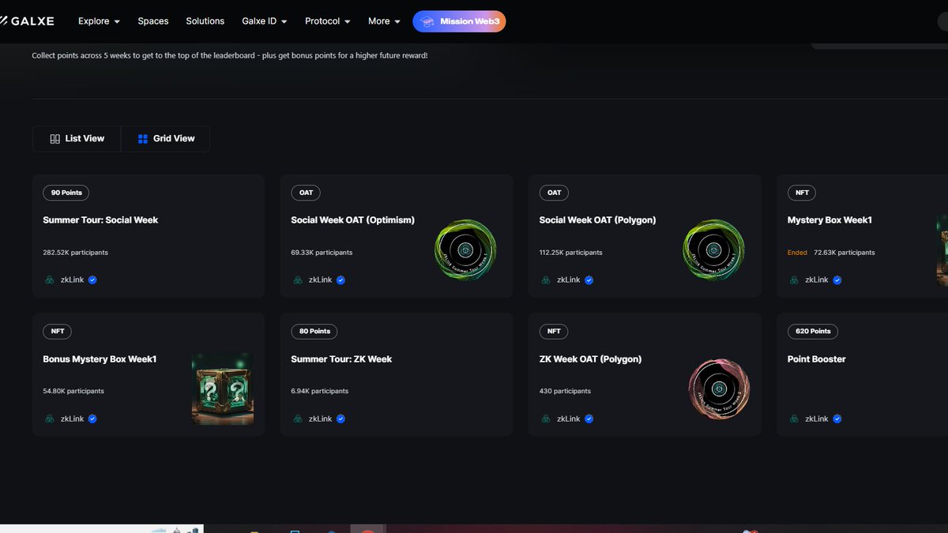Click the OAT badge on Optimism card
This screenshot has width=948, height=533.
pos(306,193)
